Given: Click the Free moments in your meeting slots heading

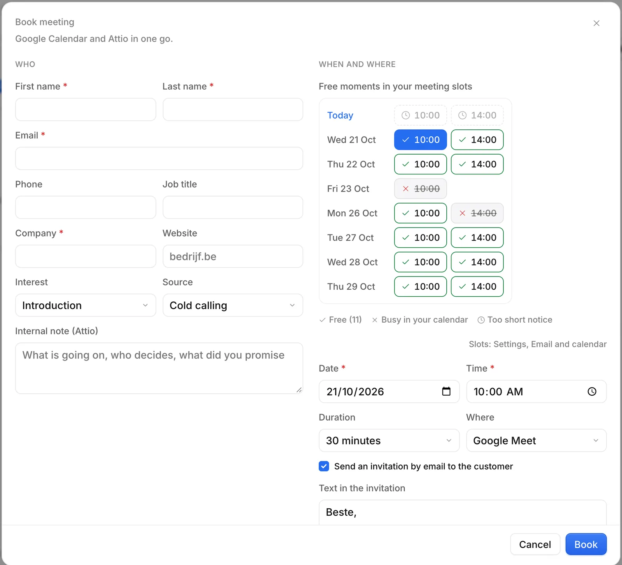Looking at the screenshot, I should point(395,86).
